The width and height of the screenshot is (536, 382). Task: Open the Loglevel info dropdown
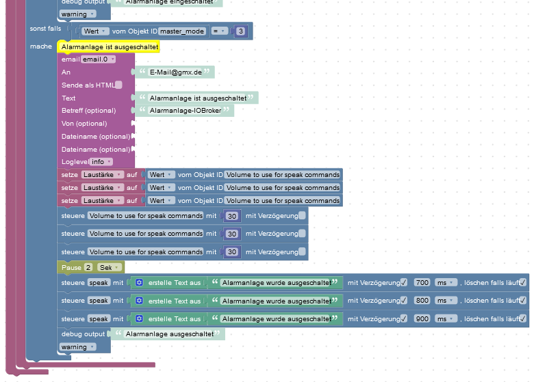click(x=101, y=162)
